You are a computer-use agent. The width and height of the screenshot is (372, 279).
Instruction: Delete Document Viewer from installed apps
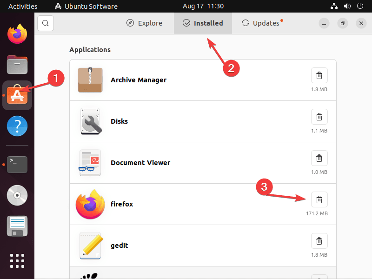click(x=319, y=158)
